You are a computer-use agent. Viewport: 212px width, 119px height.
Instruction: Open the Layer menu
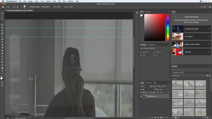(36, 1)
